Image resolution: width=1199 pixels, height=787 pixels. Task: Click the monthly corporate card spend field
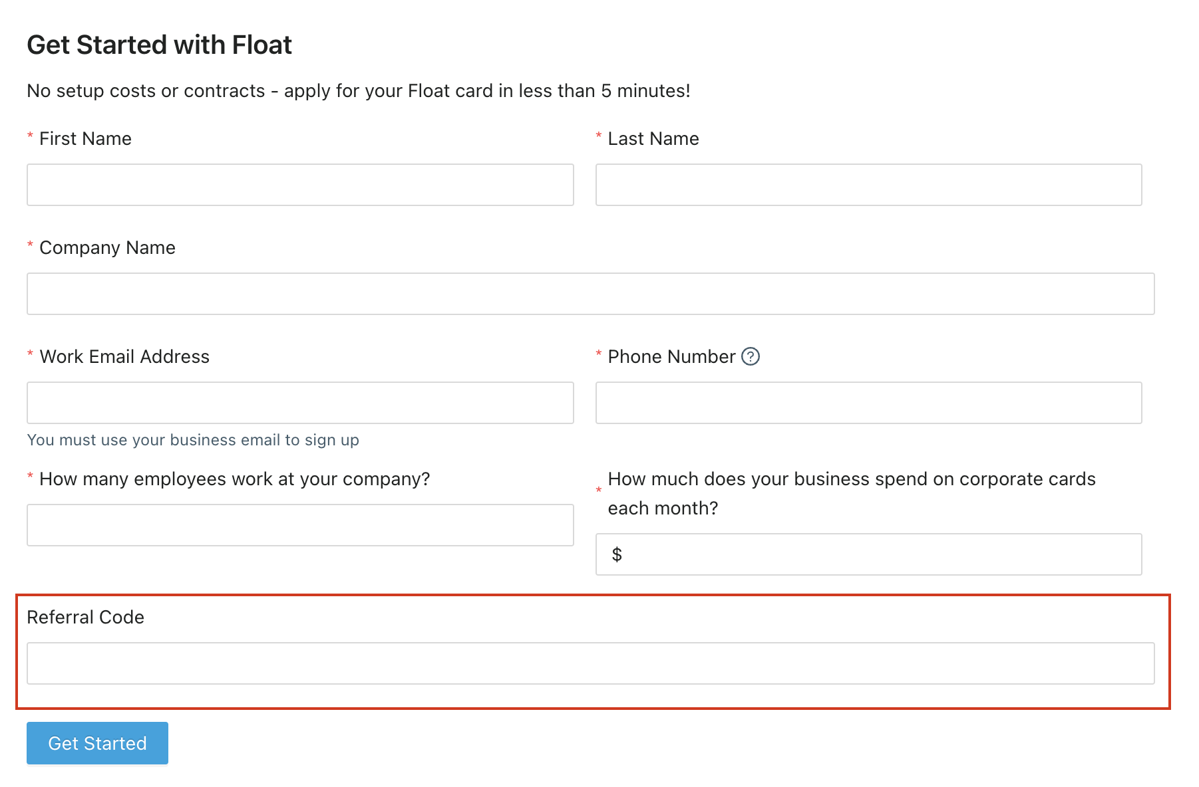point(868,554)
